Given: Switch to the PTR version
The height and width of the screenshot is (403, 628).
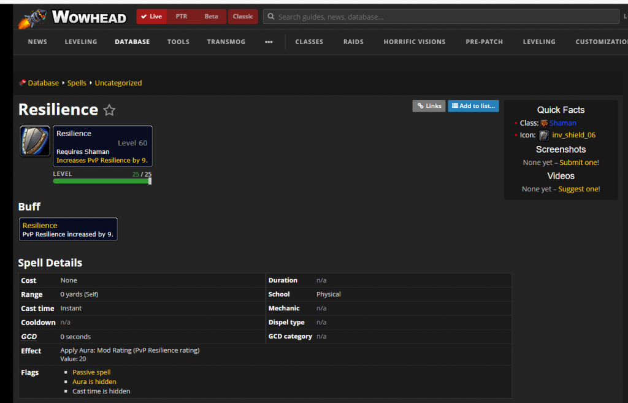Looking at the screenshot, I should pos(182,17).
